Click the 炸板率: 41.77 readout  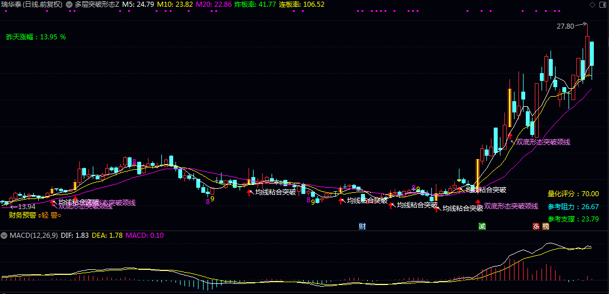point(255,4)
